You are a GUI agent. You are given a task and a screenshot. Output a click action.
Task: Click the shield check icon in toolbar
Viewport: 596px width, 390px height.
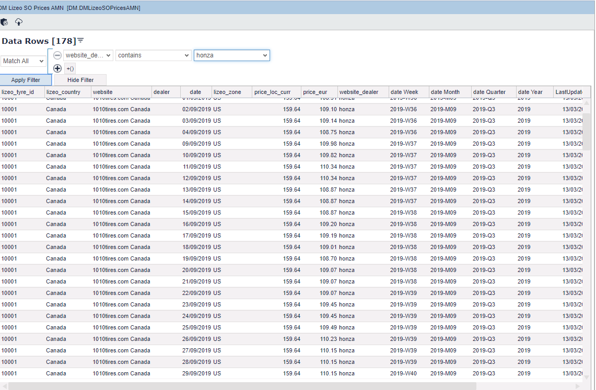(5, 22)
